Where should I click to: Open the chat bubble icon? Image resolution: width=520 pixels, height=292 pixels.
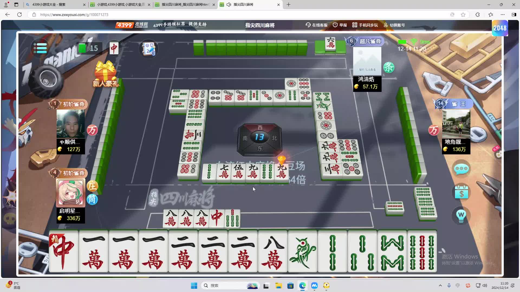tap(461, 169)
